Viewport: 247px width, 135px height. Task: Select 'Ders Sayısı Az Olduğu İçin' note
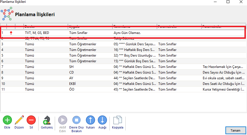[224, 72]
